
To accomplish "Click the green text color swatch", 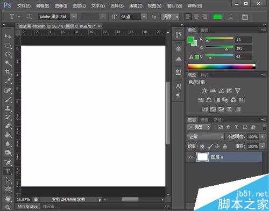I will [217, 17].
